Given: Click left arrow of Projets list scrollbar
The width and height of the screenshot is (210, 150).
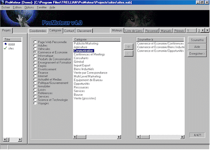Looking at the screenshot, I should coord(5,140).
